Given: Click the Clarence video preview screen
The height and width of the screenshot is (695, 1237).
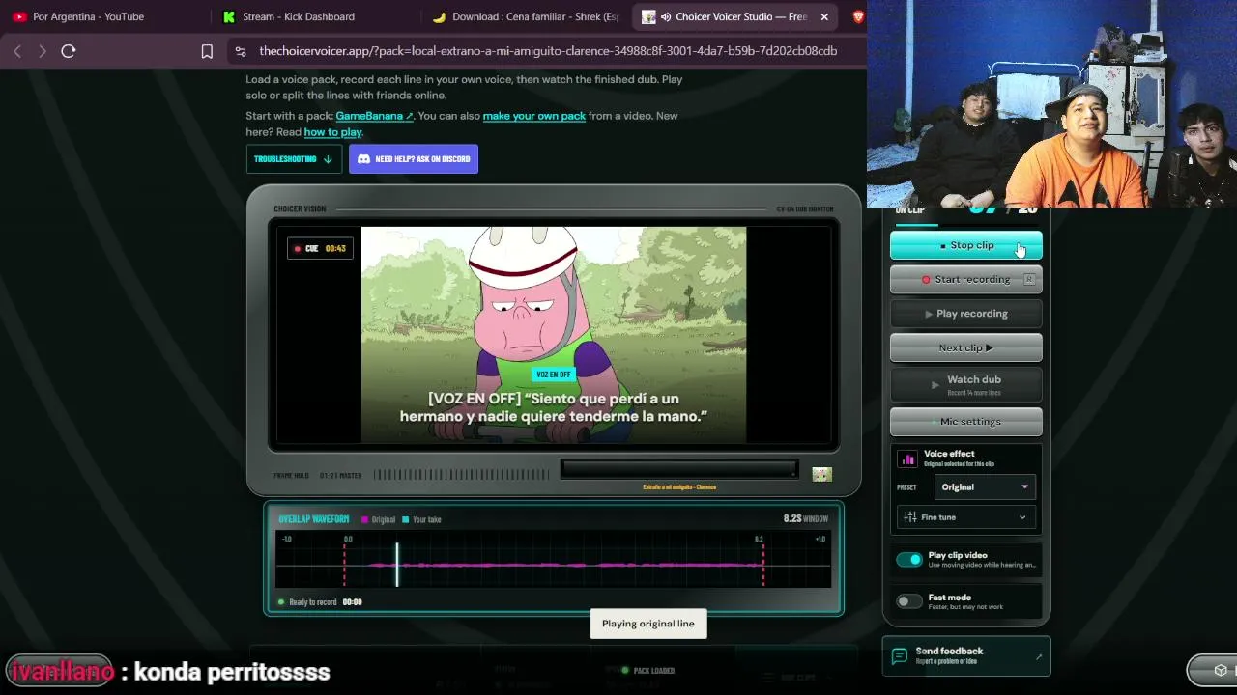Looking at the screenshot, I should coord(554,335).
